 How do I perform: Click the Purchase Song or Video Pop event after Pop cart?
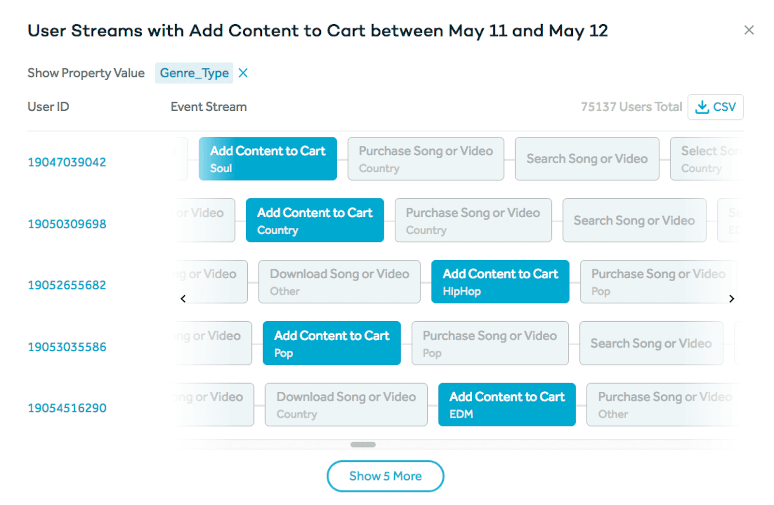490,343
